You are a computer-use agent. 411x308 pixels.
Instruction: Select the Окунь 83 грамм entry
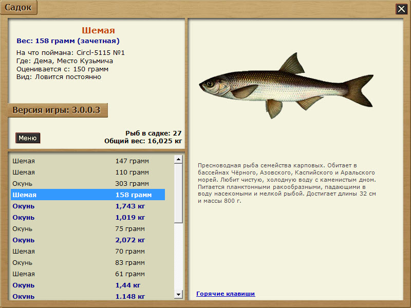(88, 263)
